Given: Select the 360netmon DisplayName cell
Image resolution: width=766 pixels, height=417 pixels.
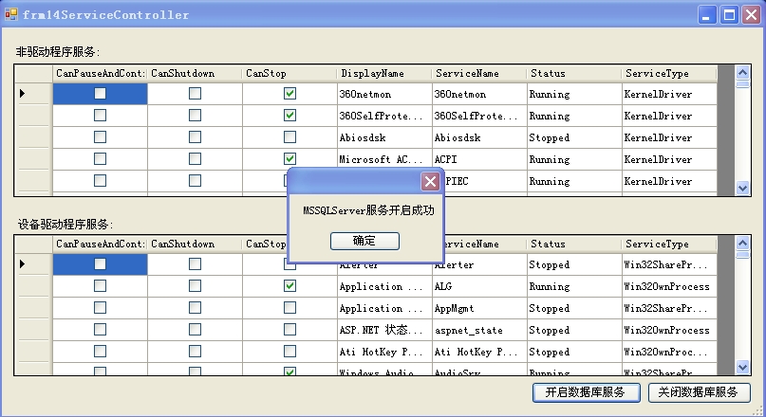Looking at the screenshot, I should click(x=384, y=94).
